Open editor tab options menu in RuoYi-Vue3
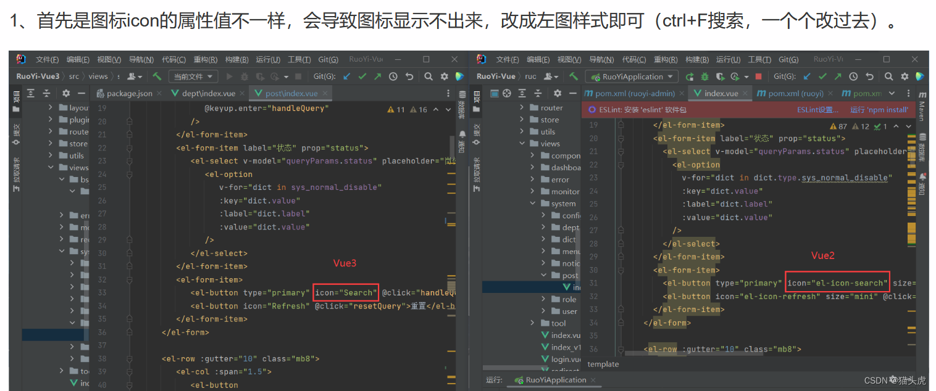Viewport: 936px width, 391px height. click(448, 93)
